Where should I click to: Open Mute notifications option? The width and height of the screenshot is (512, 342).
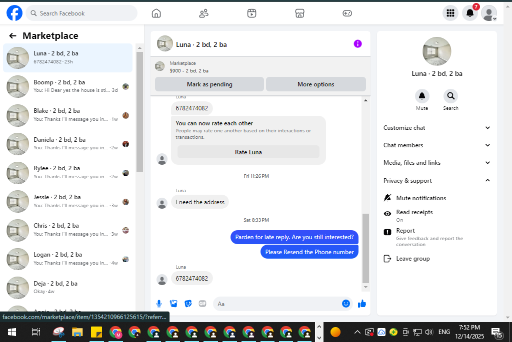[421, 198]
